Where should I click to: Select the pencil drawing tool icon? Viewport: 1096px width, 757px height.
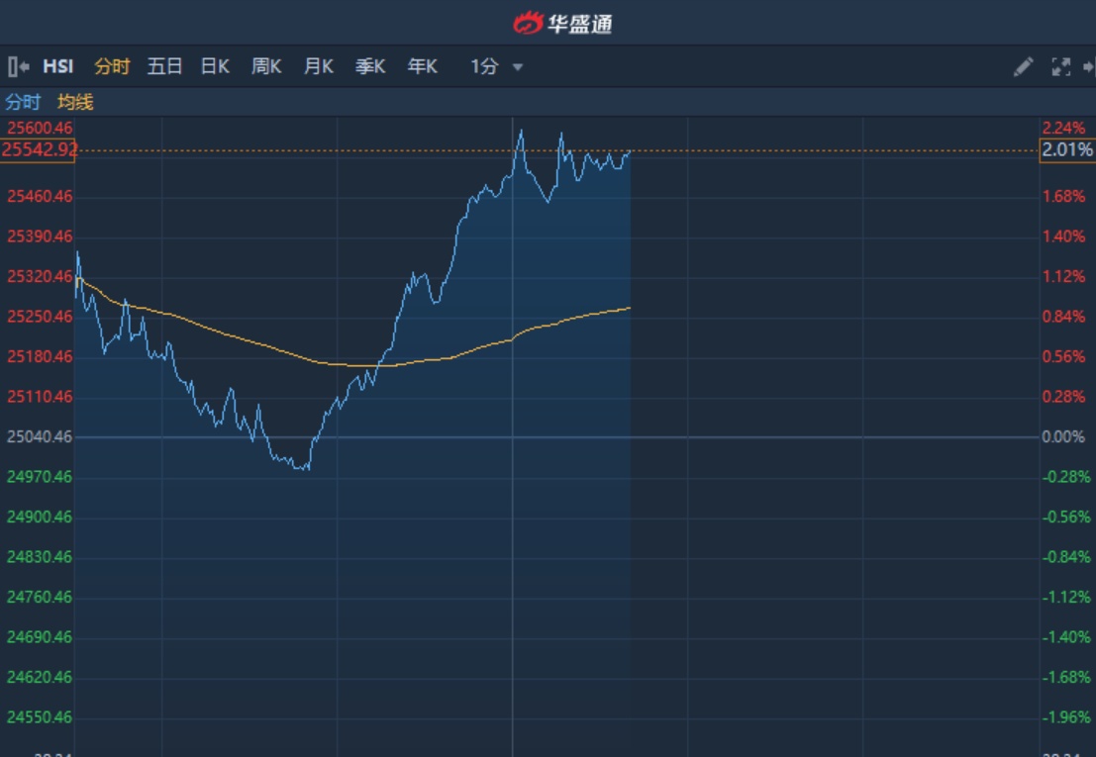pyautogui.click(x=1023, y=67)
